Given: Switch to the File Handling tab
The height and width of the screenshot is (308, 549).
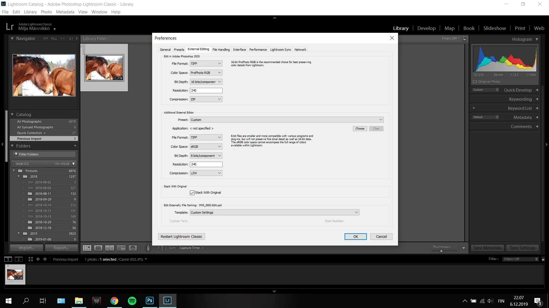Looking at the screenshot, I should (x=221, y=50).
